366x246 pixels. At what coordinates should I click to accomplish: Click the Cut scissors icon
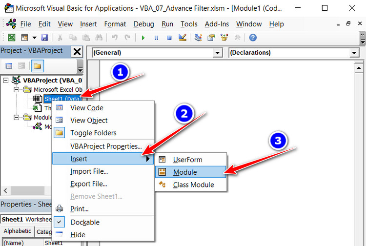click(x=60, y=38)
